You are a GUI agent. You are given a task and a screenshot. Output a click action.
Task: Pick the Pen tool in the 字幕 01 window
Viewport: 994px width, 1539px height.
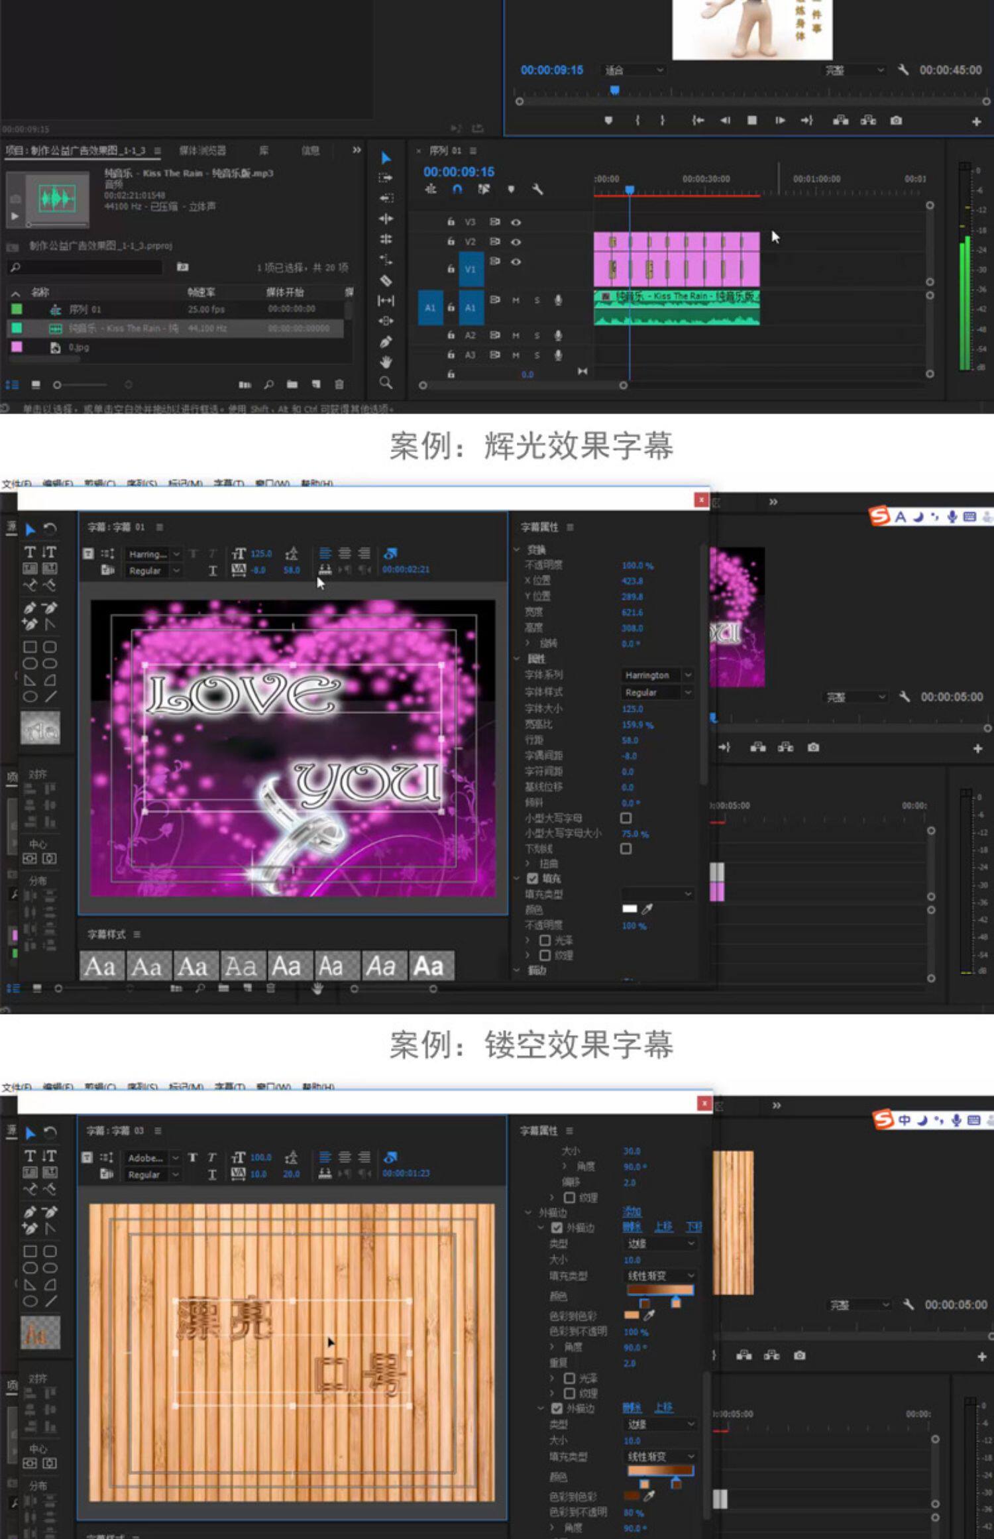(30, 608)
